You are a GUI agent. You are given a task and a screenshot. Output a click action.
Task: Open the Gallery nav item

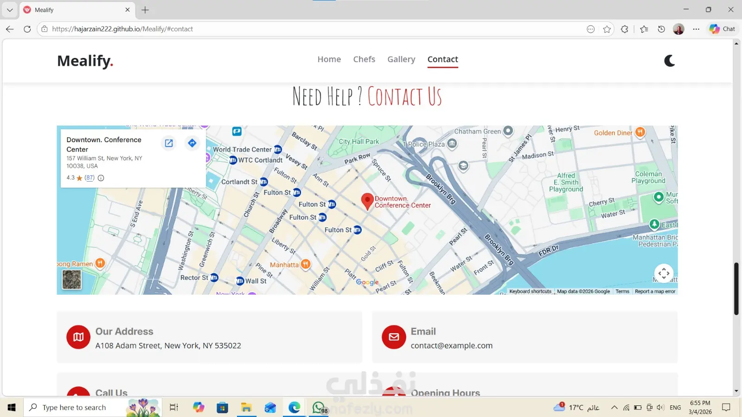tap(402, 59)
